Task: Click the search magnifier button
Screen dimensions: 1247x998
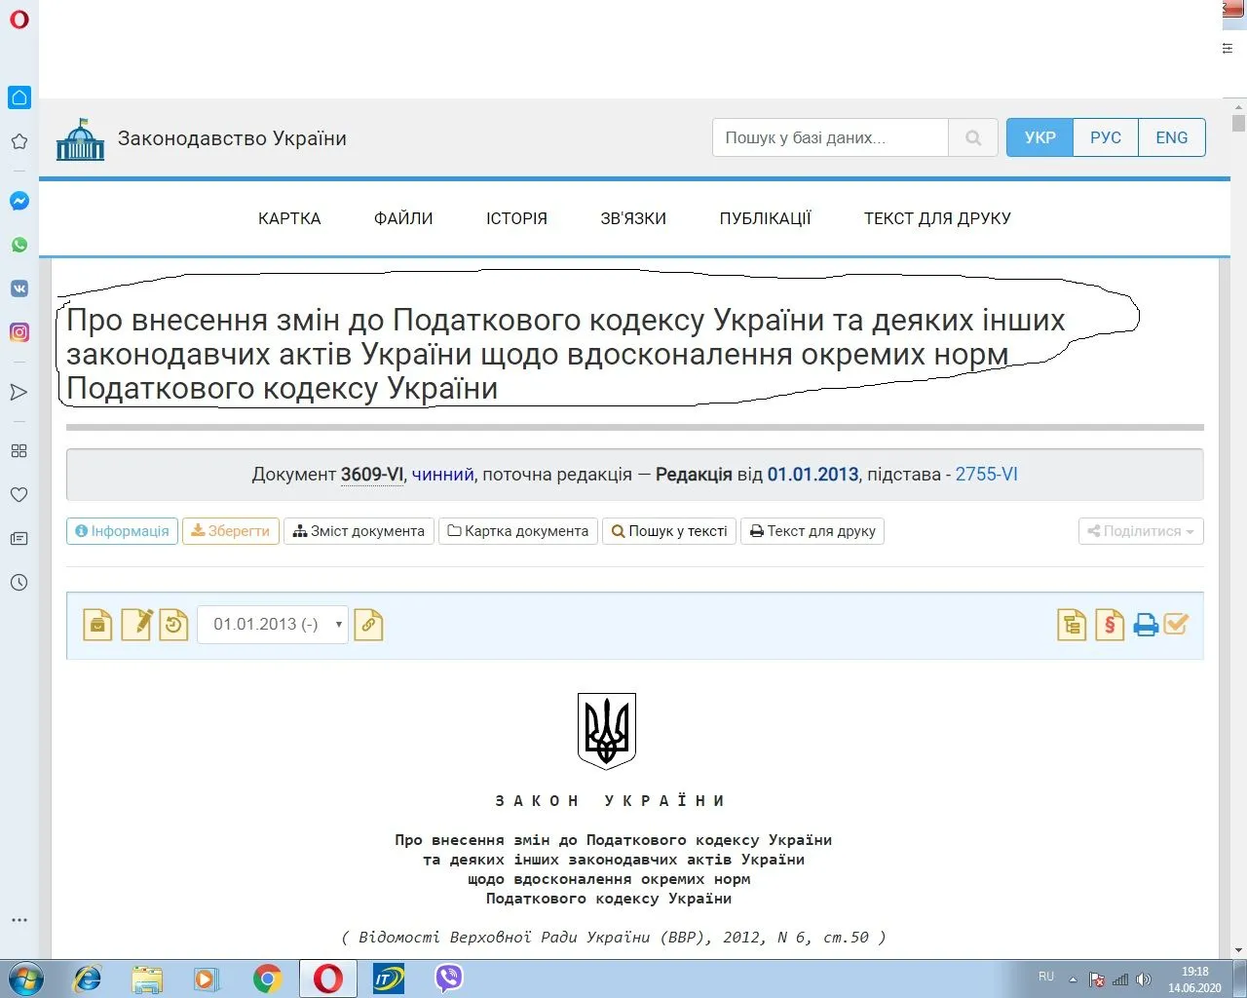Action: (973, 138)
